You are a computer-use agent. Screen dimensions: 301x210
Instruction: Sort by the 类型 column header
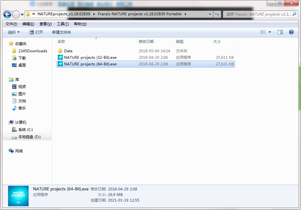180,41
